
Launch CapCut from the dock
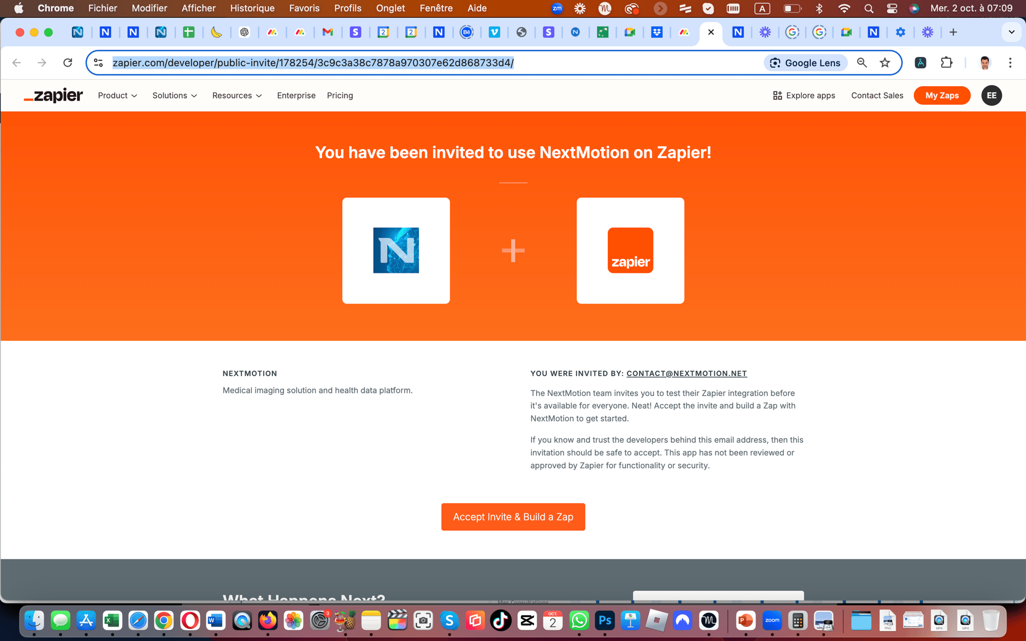(527, 621)
